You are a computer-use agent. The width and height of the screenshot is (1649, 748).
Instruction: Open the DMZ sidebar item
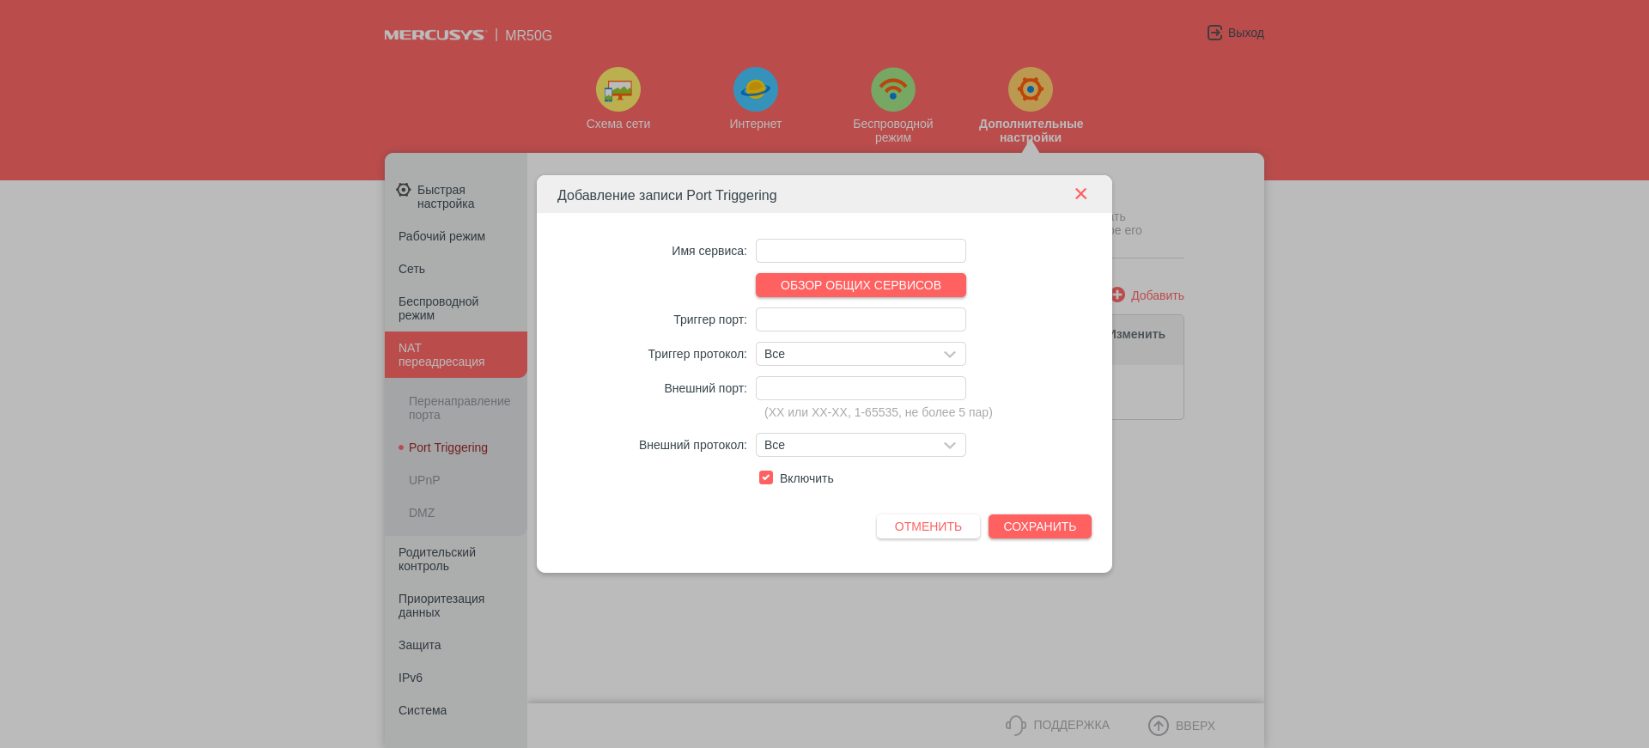pos(422,513)
